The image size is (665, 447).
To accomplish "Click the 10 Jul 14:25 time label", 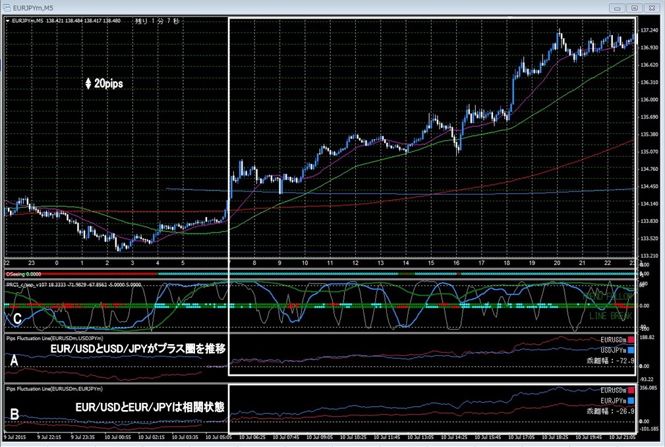I will point(454,437).
